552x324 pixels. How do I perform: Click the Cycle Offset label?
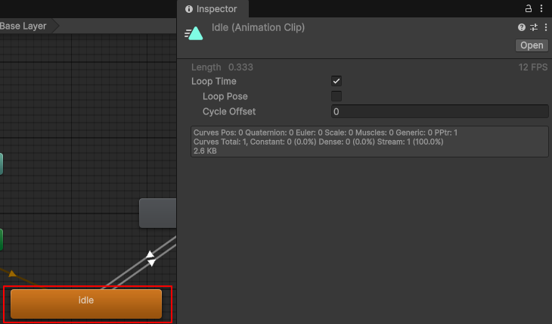[x=229, y=112]
